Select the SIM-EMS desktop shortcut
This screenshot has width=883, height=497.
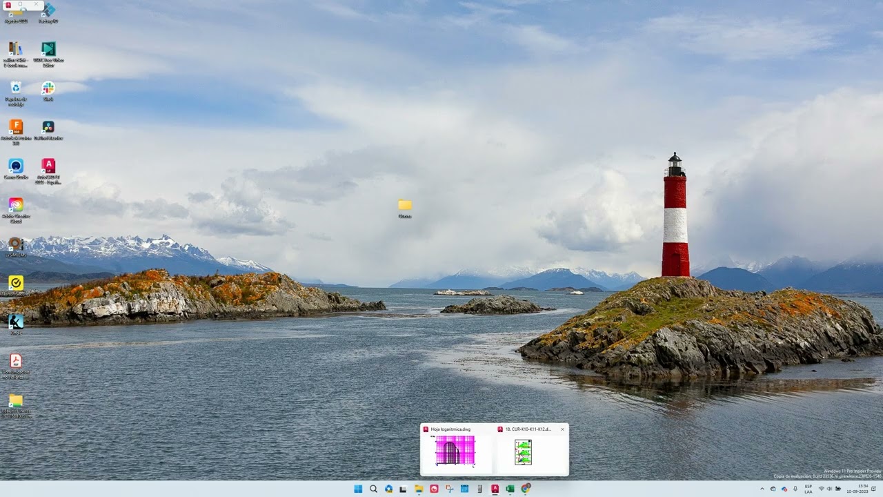coord(15,246)
